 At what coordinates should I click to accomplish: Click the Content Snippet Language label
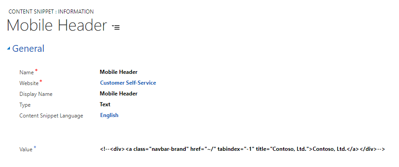51,116
